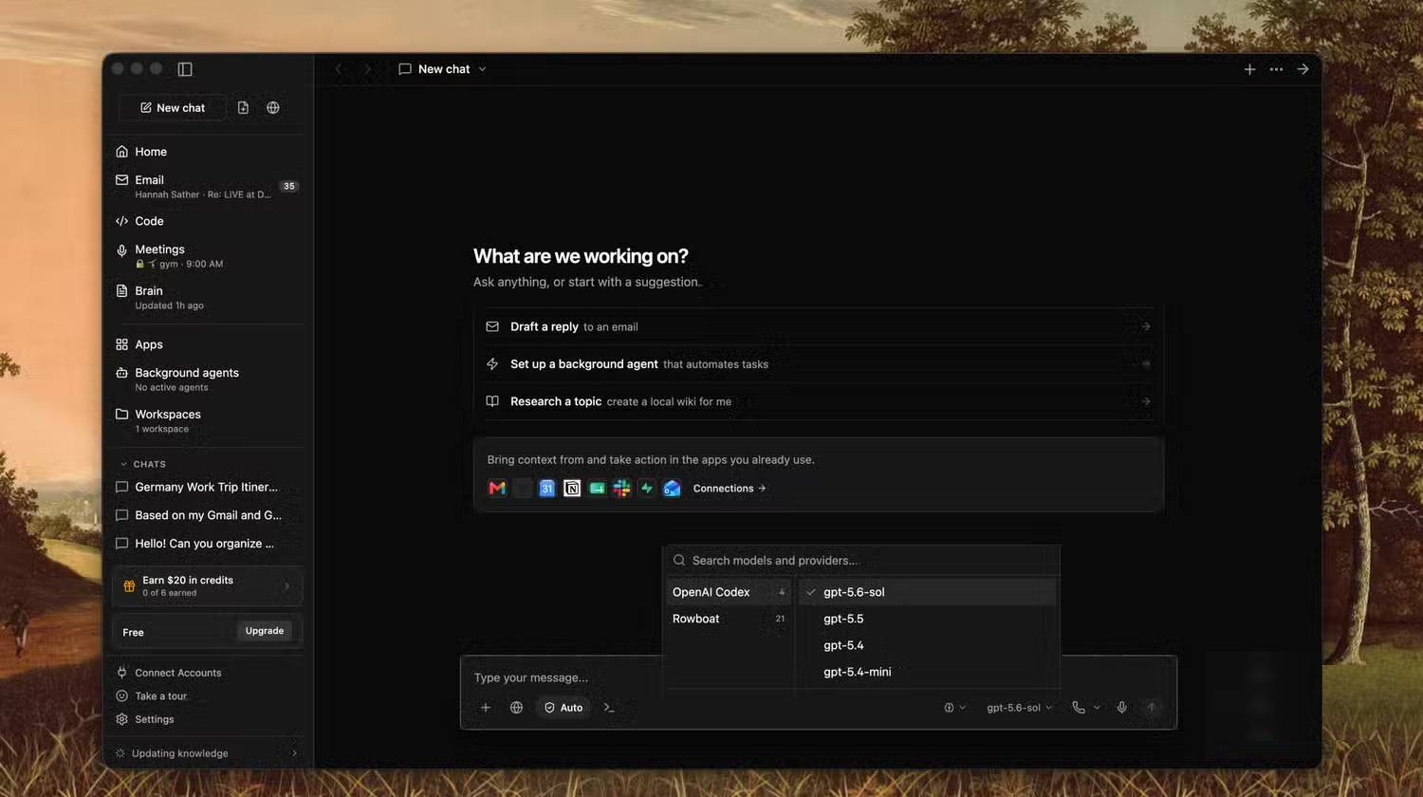Image resolution: width=1423 pixels, height=797 pixels.
Task: Go back with the left arrow
Action: tap(340, 69)
